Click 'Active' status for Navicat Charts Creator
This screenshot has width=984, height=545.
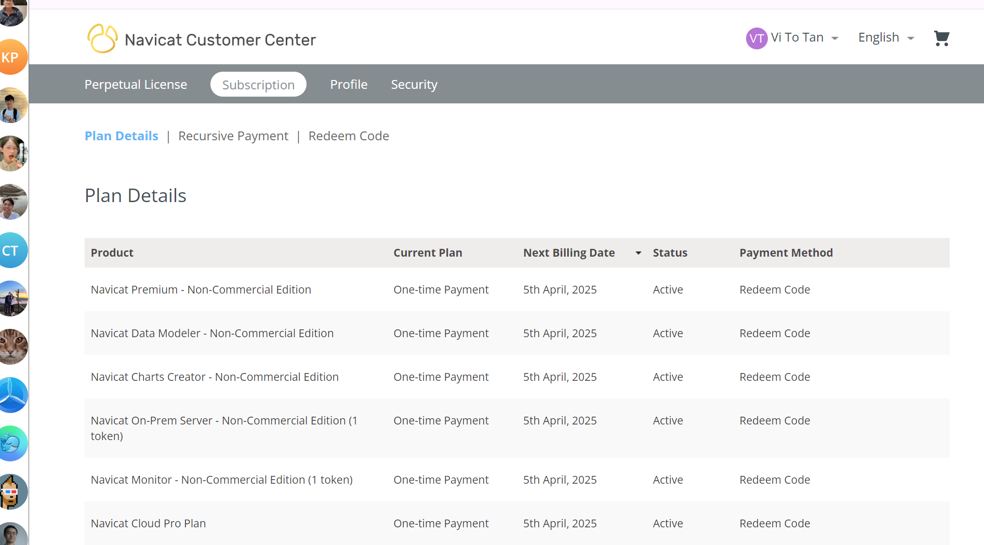coord(668,377)
